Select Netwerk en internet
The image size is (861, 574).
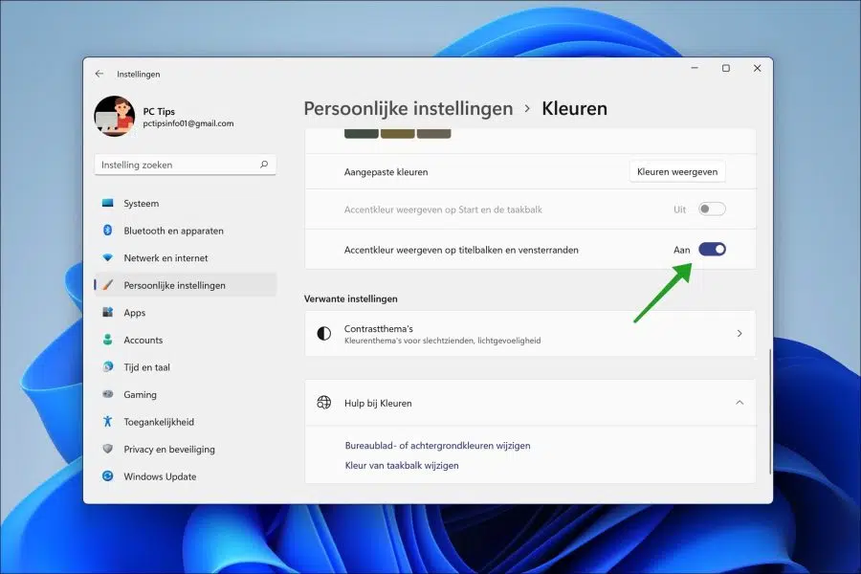click(186, 257)
